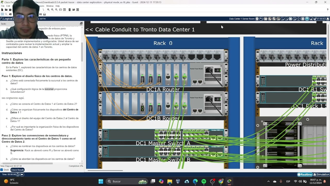Click the instructions panel float icon
The width and height of the screenshot is (330, 186).
tap(81, 24)
